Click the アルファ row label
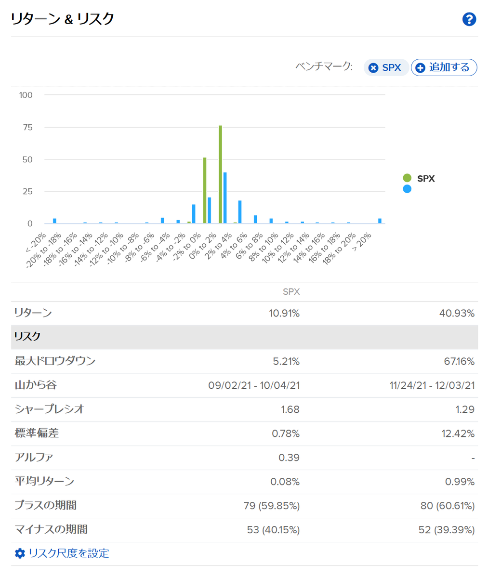 34,457
